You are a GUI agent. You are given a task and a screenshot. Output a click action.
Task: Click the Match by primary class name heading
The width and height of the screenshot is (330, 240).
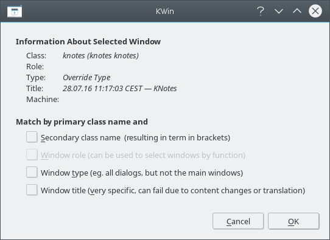click(x=82, y=122)
